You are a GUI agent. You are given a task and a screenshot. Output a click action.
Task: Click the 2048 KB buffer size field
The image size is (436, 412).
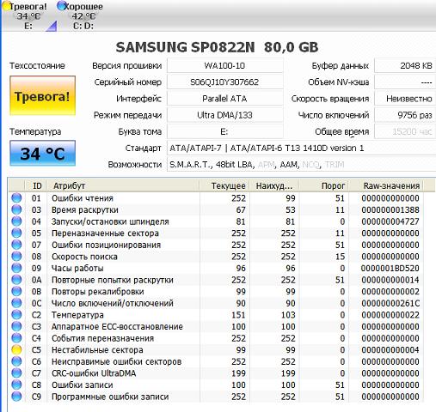point(405,66)
